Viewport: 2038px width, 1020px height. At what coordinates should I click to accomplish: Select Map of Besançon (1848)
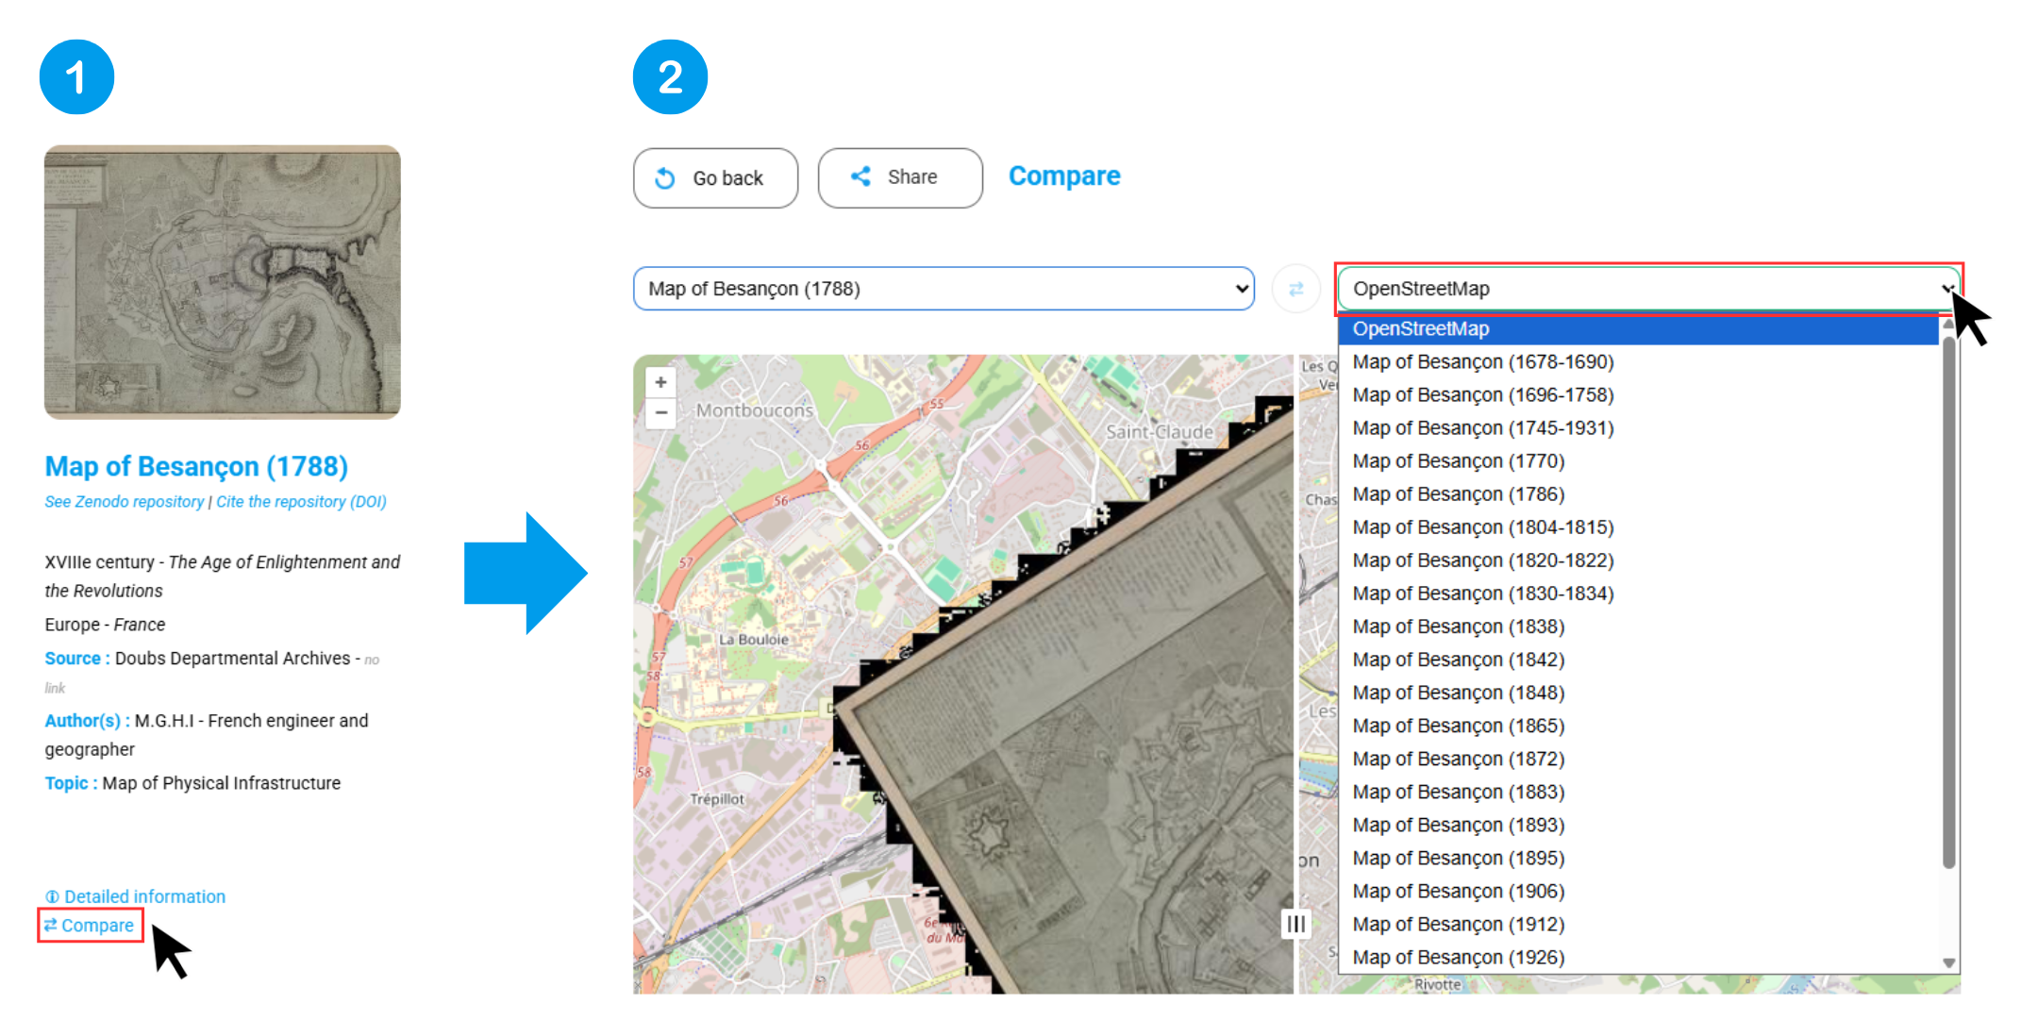pos(1638,693)
